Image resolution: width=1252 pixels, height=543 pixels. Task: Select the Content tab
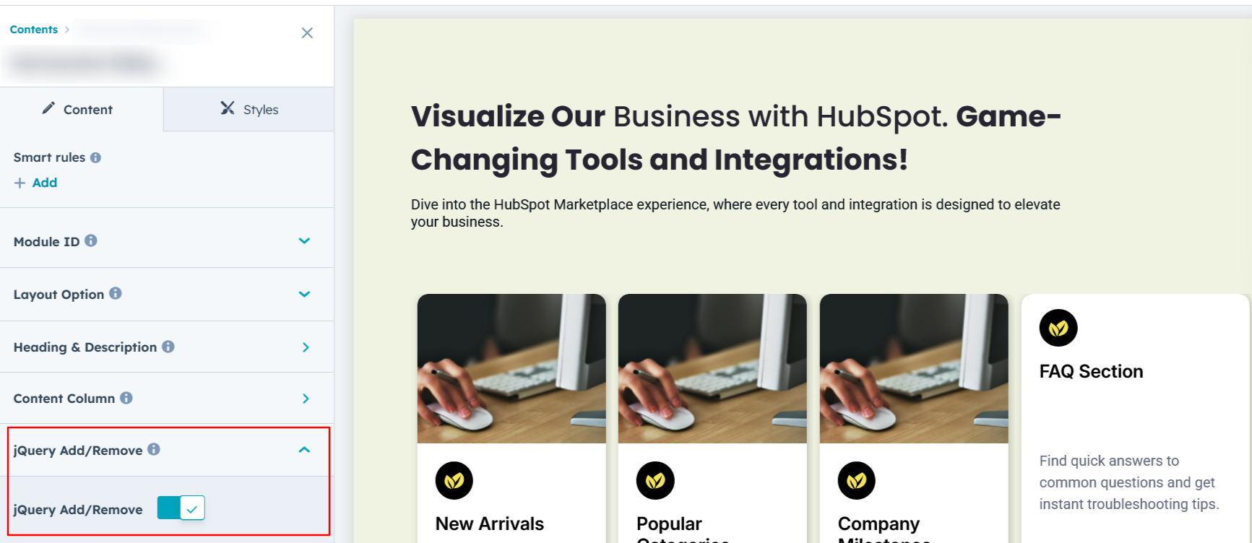point(82,109)
